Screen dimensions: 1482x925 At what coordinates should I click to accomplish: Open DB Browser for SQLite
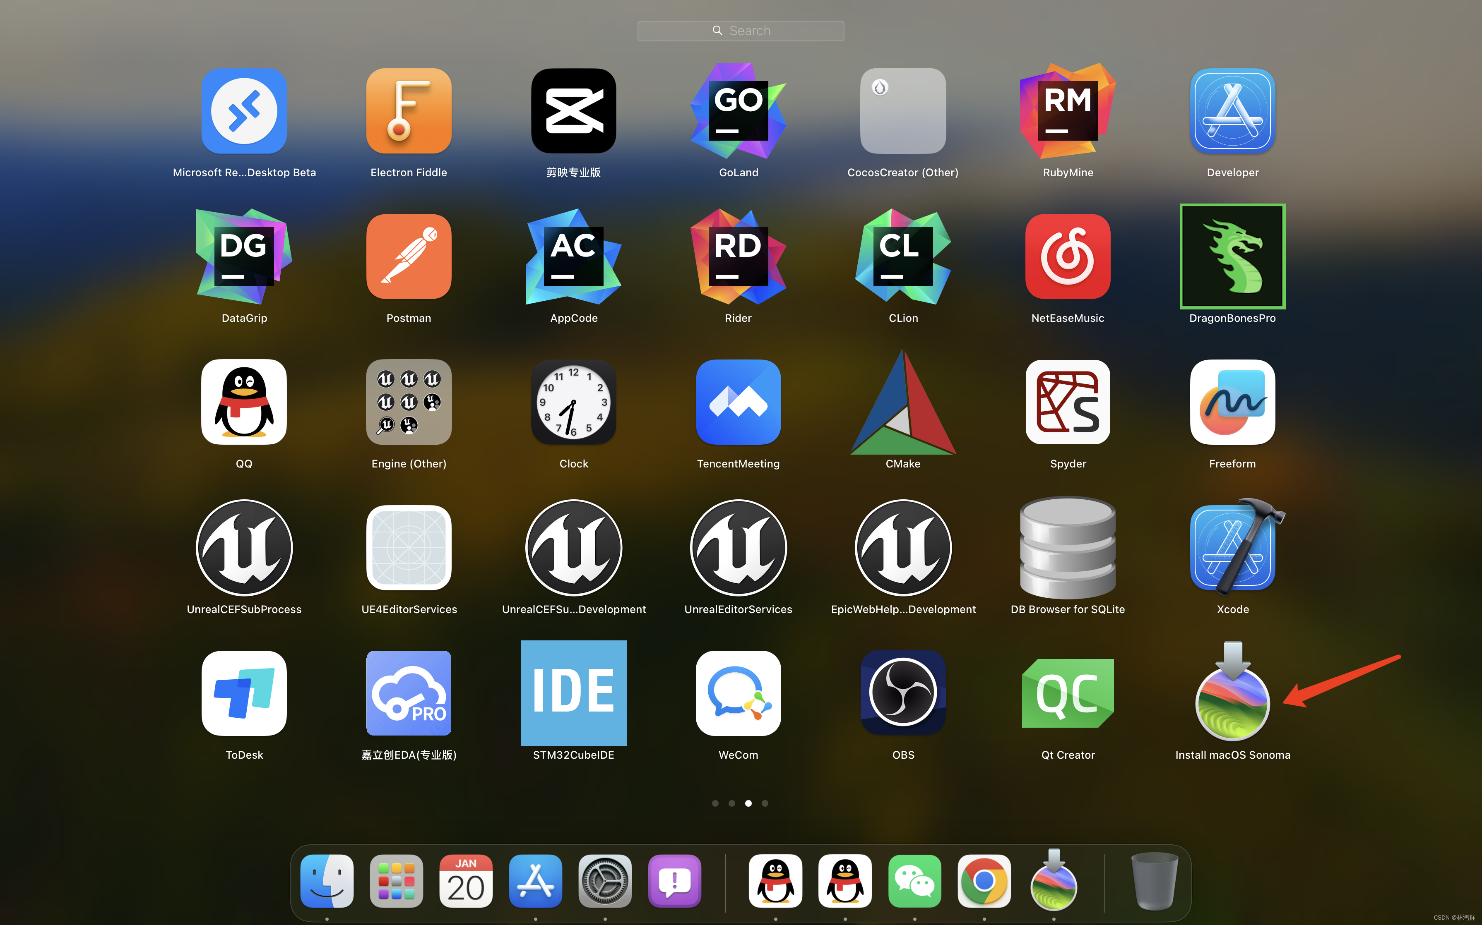[1068, 548]
